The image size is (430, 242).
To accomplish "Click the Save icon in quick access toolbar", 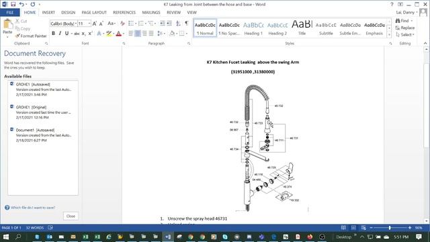I will coord(13,5).
